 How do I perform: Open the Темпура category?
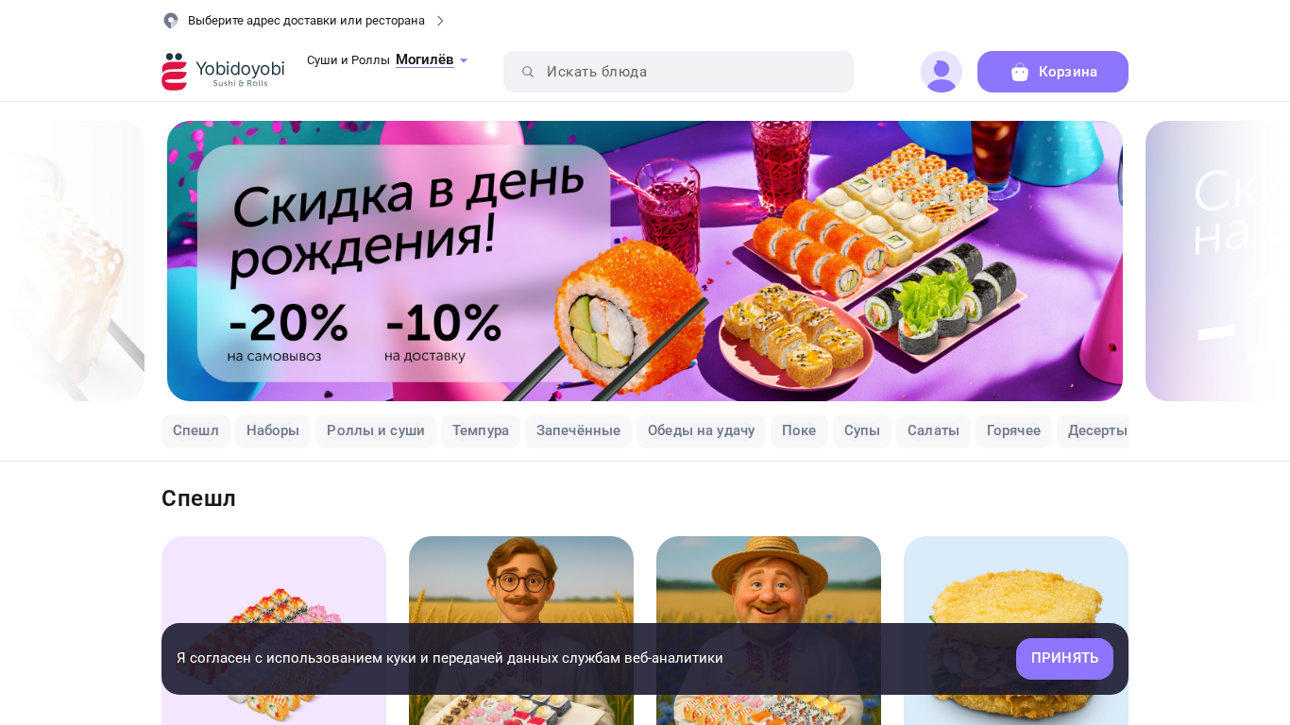[481, 431]
